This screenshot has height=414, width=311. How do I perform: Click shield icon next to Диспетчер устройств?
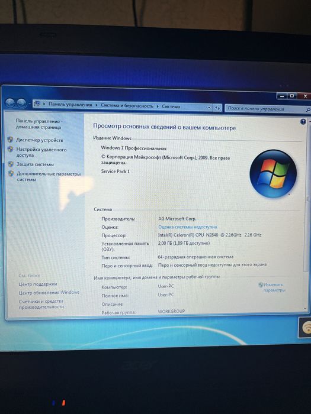10,140
